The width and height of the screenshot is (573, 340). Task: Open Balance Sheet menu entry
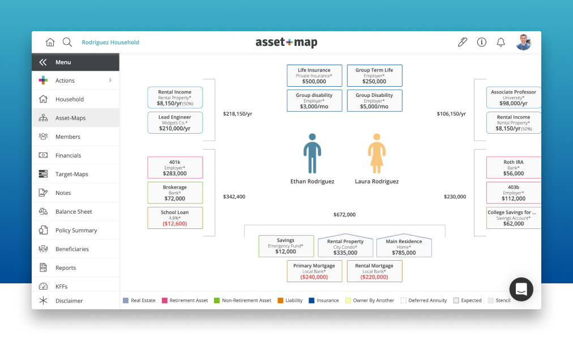pos(76,211)
